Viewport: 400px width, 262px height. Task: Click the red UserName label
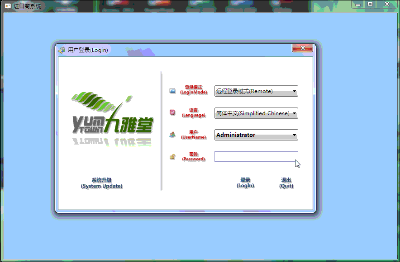tap(194, 135)
